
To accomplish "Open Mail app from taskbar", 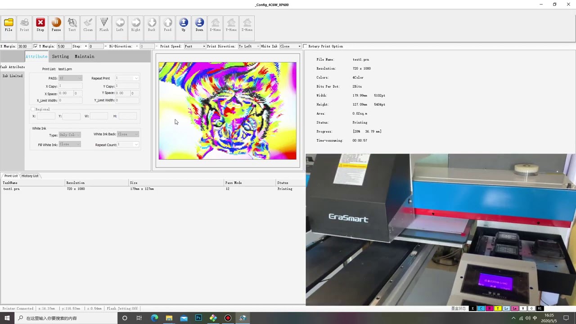I will pos(184,318).
